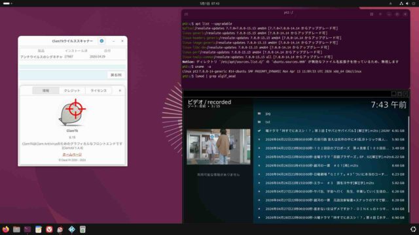The width and height of the screenshot is (419, 235).
Task: Switch to Kodi via its dock icon
Action: click(71, 229)
